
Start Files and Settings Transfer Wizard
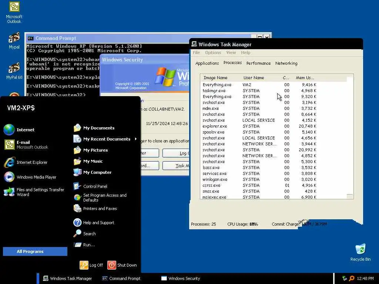tap(34, 192)
